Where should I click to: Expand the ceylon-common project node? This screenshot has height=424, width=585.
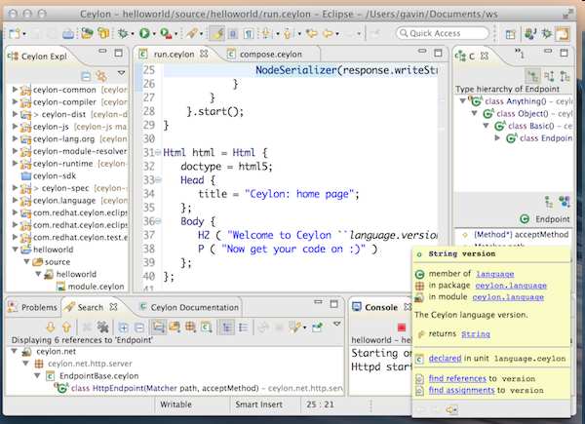(16, 90)
